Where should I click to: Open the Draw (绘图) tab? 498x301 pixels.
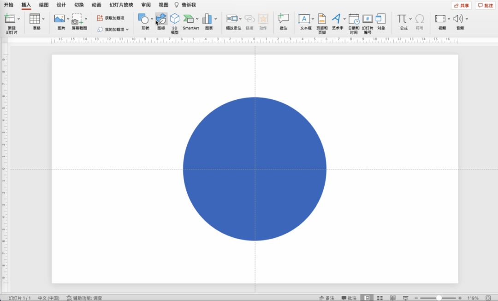click(x=43, y=5)
